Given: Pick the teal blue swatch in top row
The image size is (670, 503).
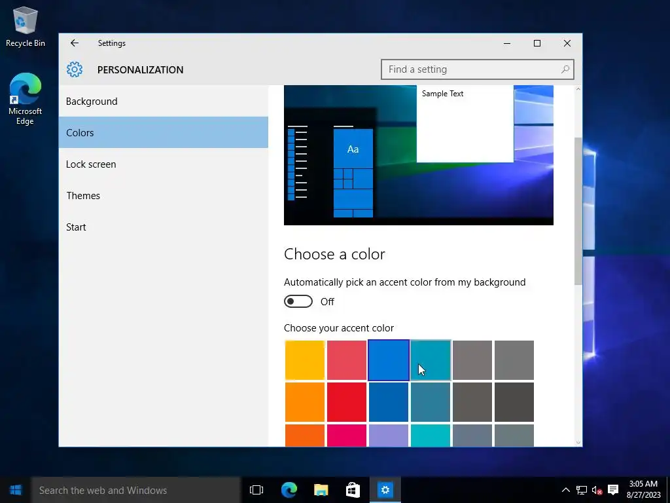Looking at the screenshot, I should coord(431,360).
